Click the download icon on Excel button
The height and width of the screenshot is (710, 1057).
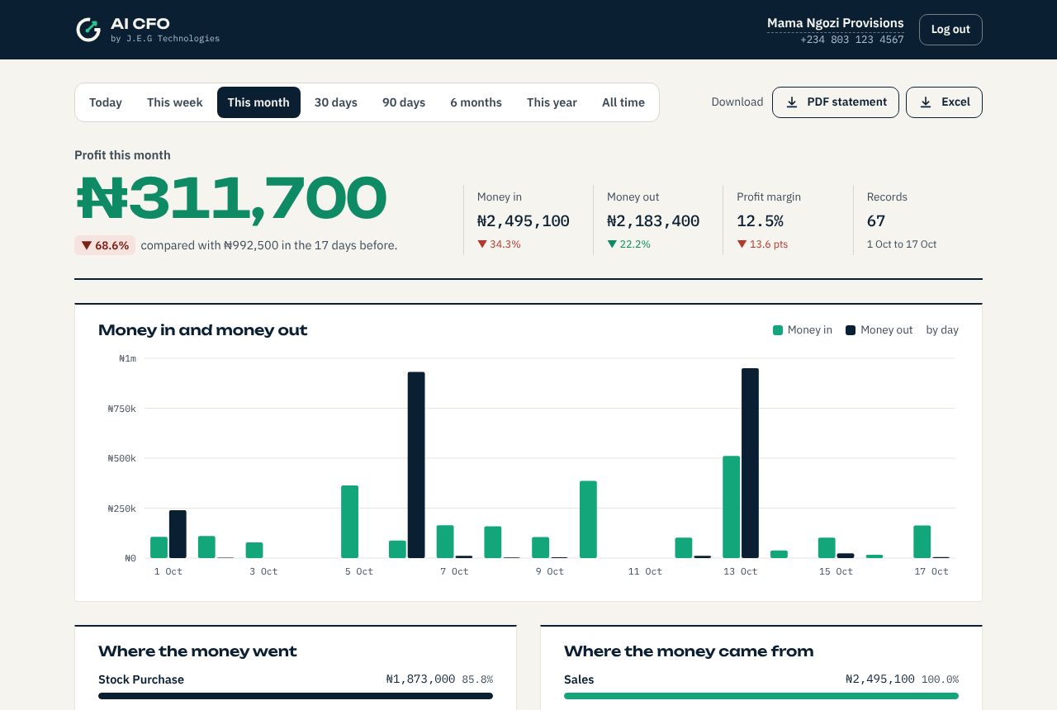point(926,102)
